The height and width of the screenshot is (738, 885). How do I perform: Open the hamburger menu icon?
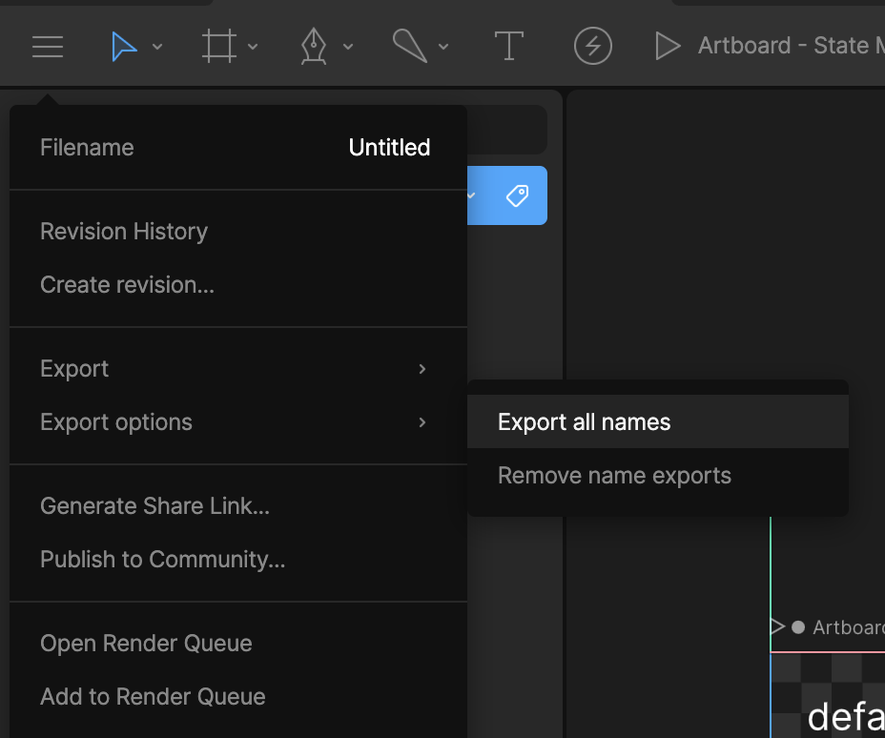pyautogui.click(x=47, y=45)
